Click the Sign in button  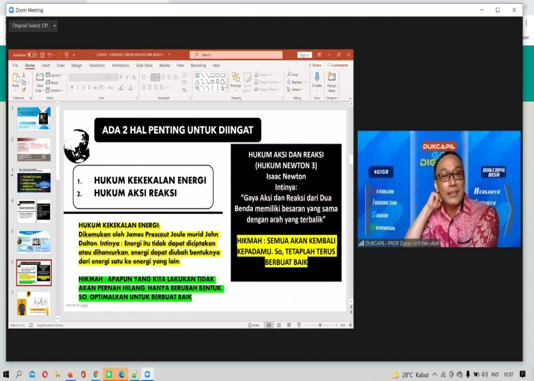point(304,55)
